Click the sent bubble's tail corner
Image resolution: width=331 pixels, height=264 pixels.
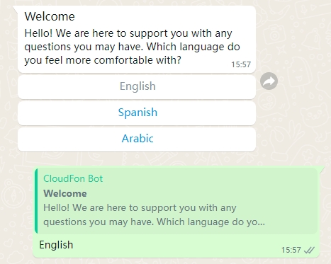[322, 170]
